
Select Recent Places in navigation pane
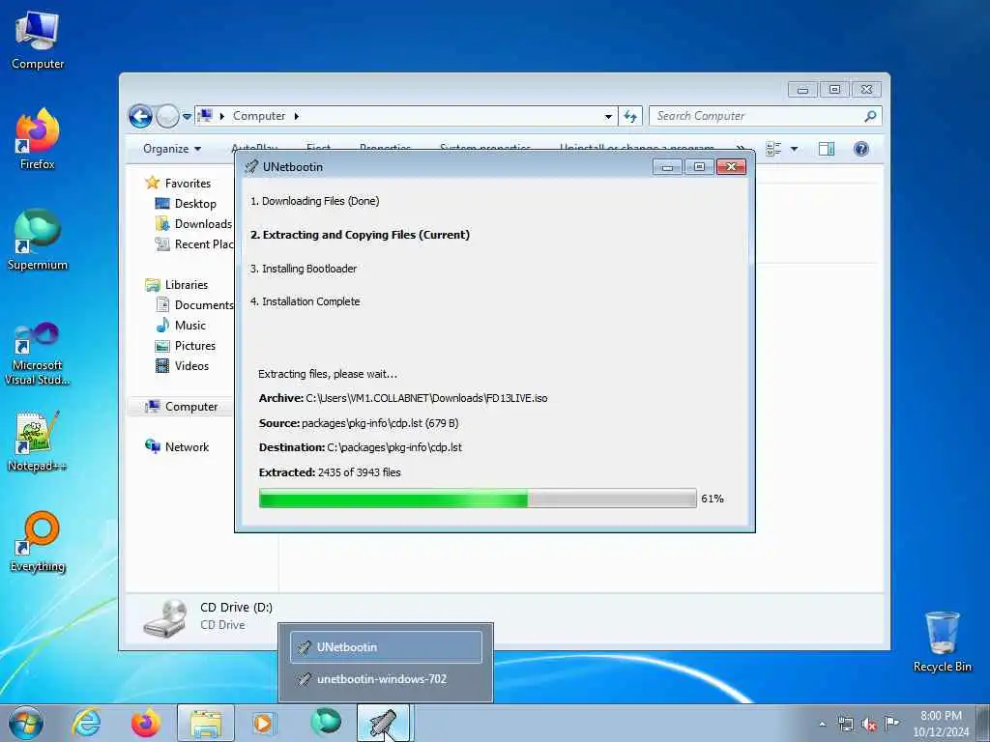[194, 244]
